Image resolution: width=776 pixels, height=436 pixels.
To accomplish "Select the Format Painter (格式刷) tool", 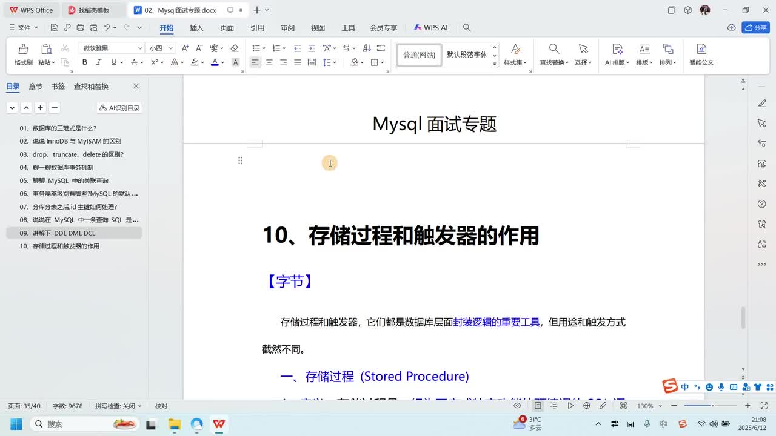I will 23,54.
